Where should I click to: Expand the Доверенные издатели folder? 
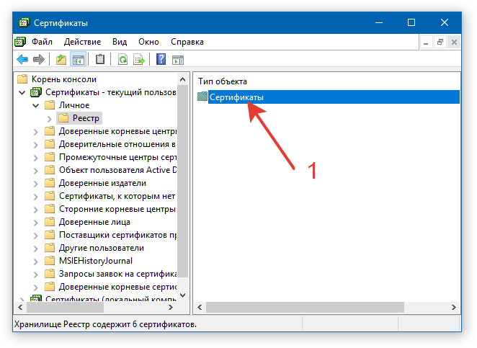[35, 183]
